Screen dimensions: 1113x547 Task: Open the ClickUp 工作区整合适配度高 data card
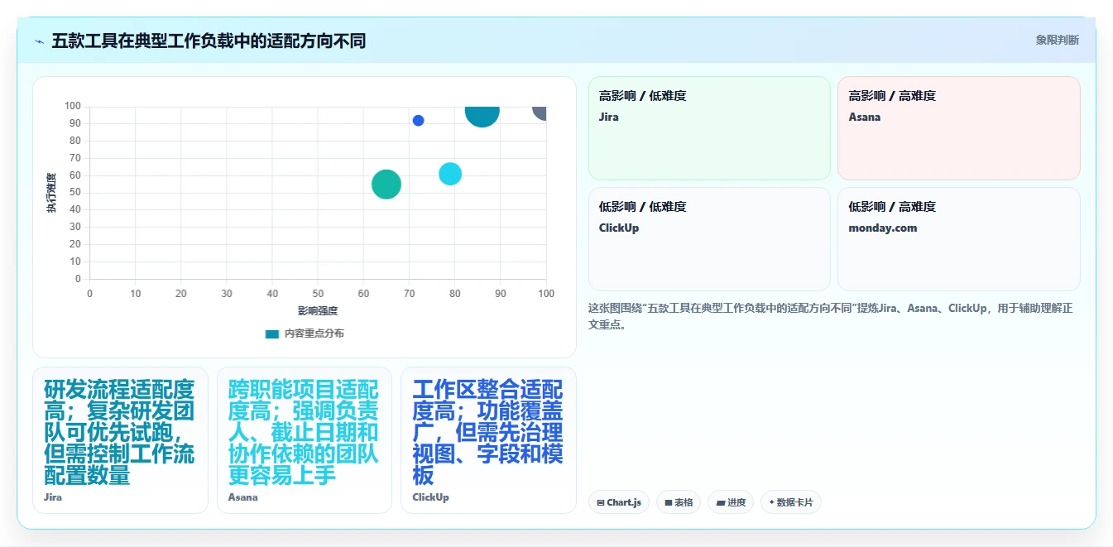pyautogui.click(x=488, y=440)
